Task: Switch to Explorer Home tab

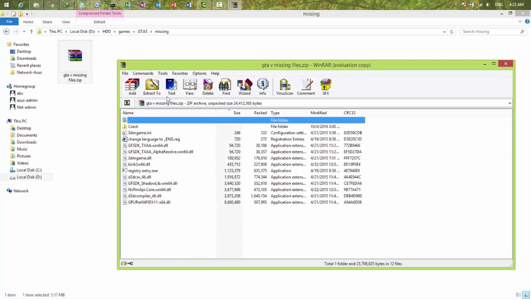Action: pyautogui.click(x=28, y=22)
